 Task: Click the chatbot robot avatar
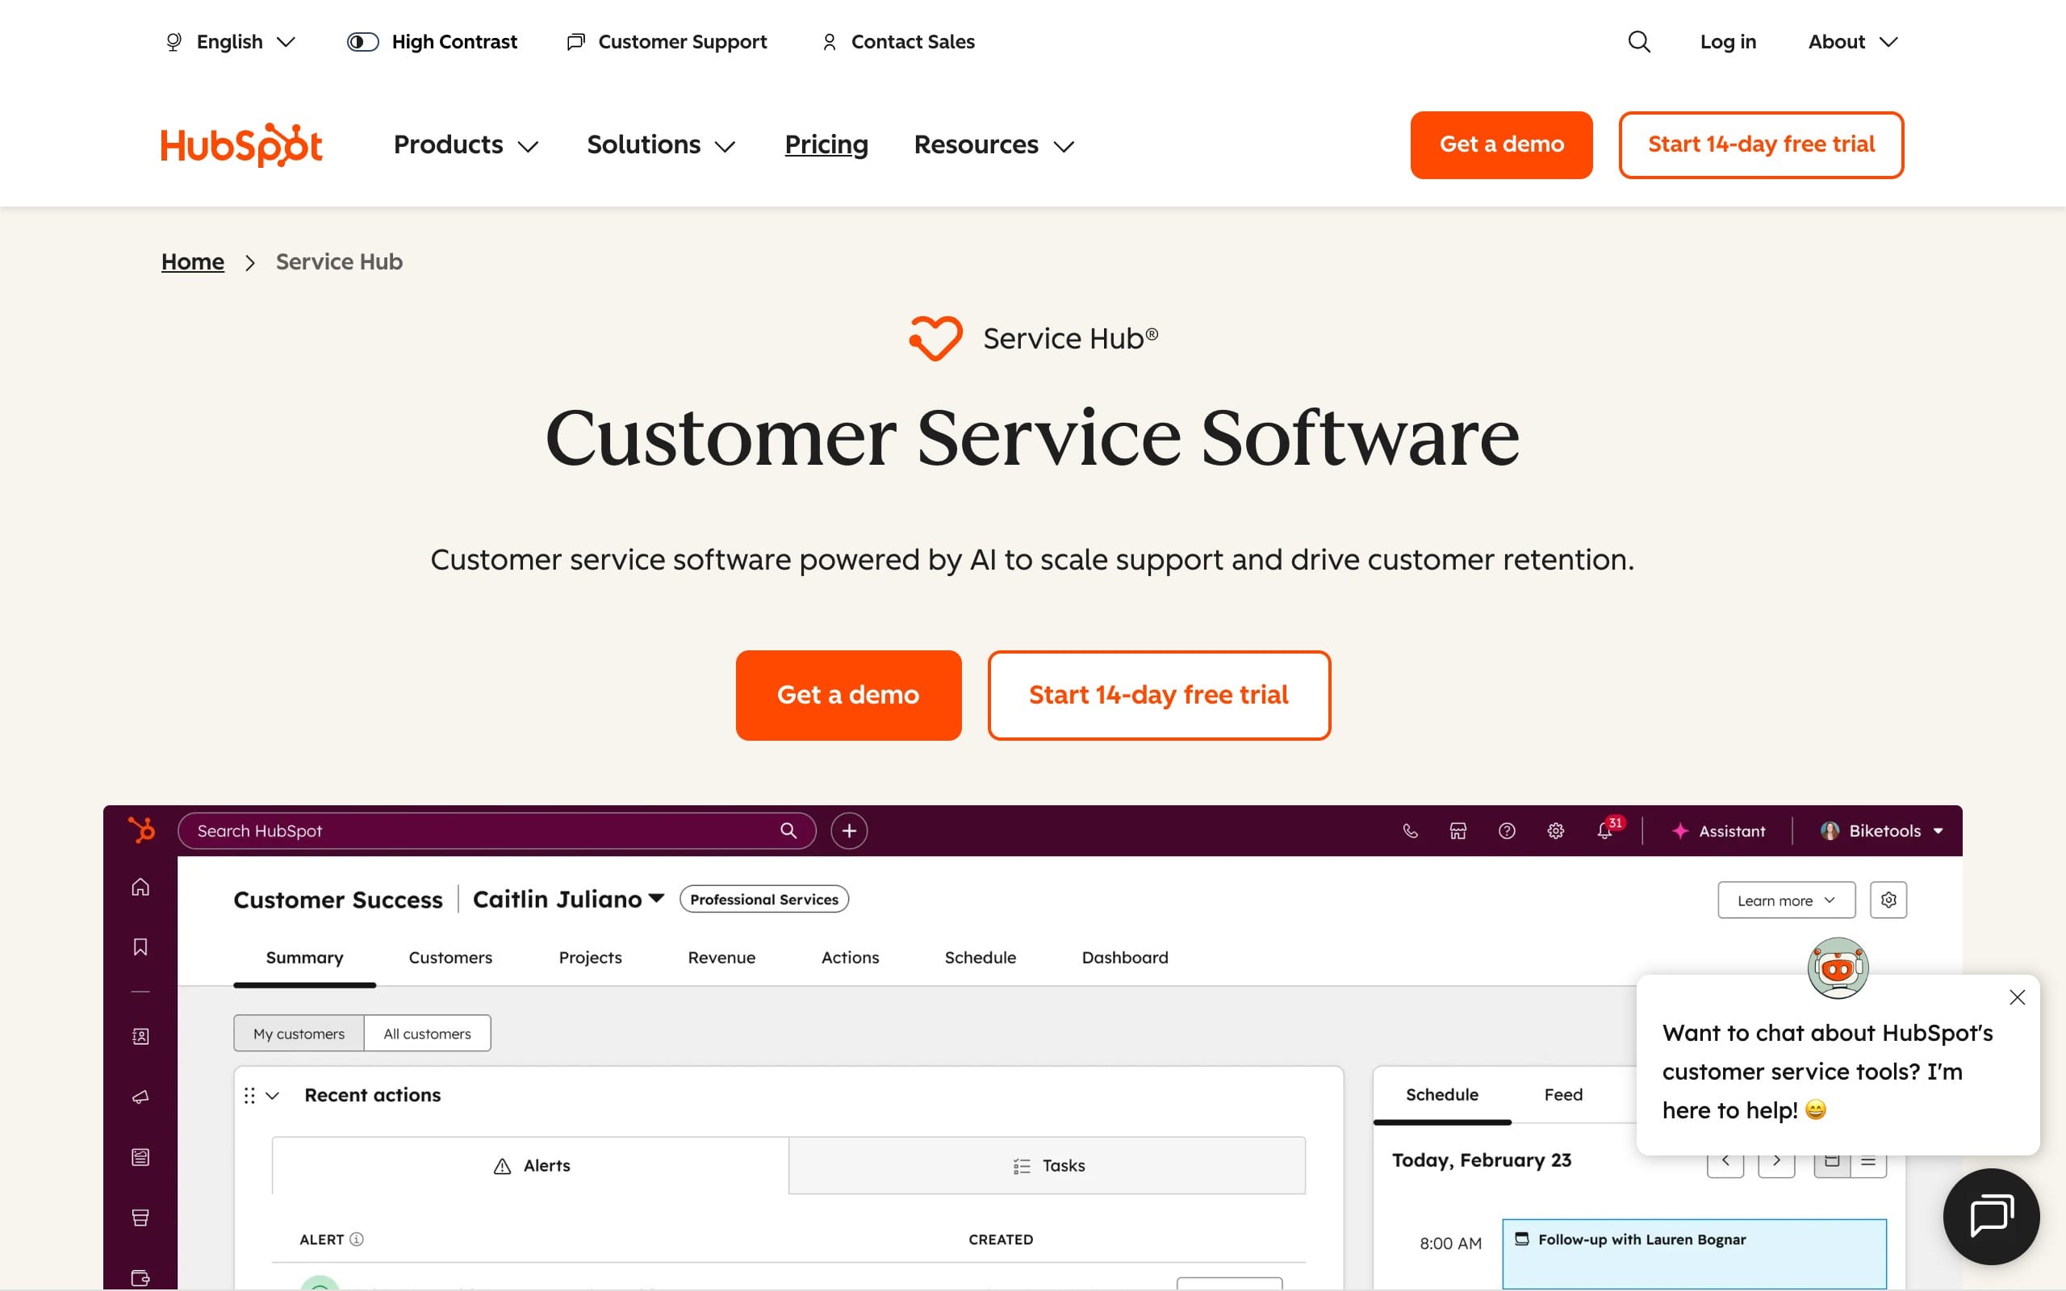(x=1838, y=968)
